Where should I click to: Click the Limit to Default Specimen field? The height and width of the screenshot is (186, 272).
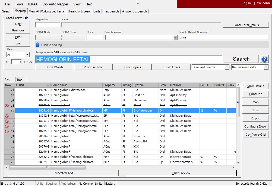pyautogui.click(x=224, y=37)
